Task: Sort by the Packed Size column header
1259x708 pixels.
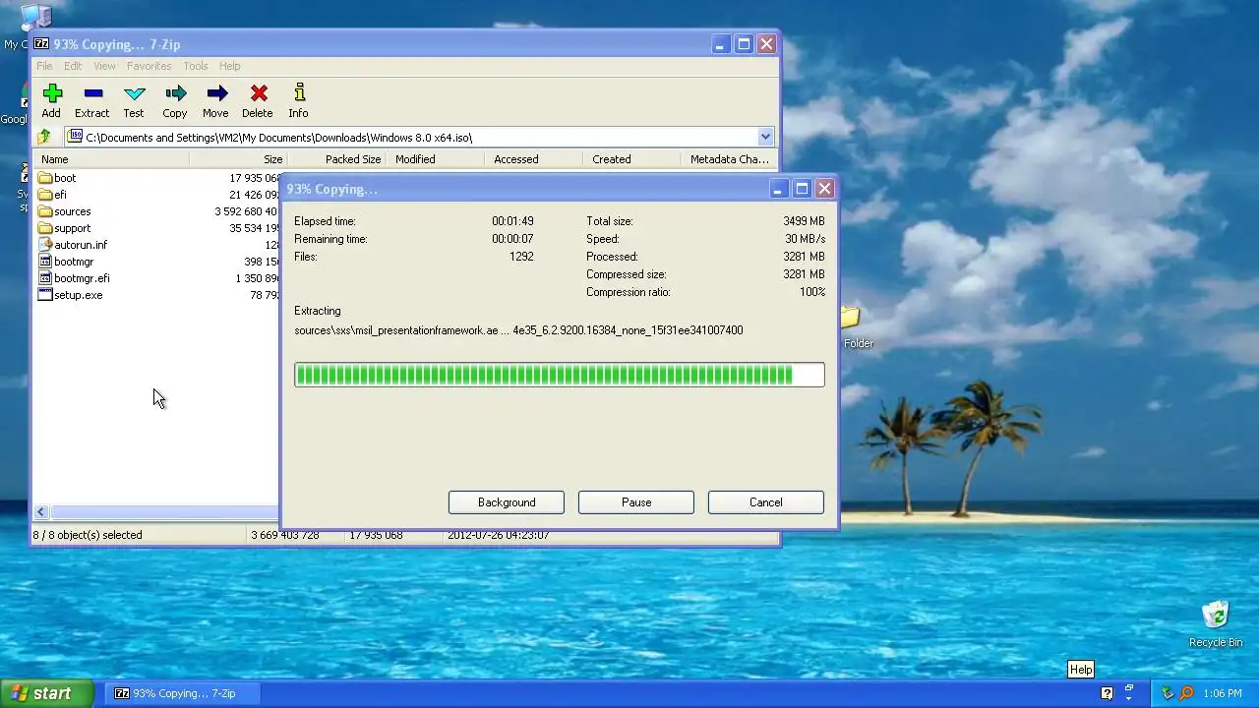Action: [x=336, y=159]
